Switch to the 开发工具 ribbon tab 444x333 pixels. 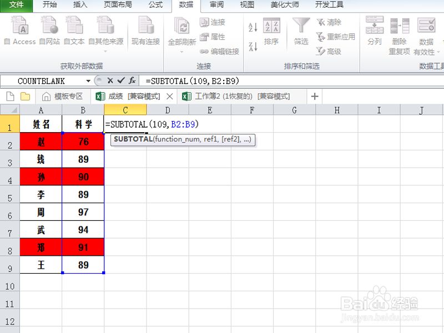[329, 5]
